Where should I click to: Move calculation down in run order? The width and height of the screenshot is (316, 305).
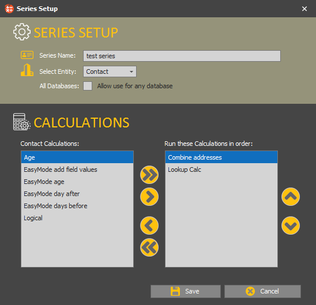(291, 225)
